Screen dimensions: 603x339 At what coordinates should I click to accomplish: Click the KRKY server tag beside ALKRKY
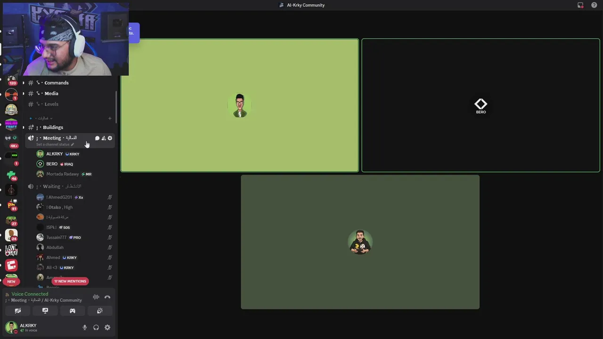72,154
